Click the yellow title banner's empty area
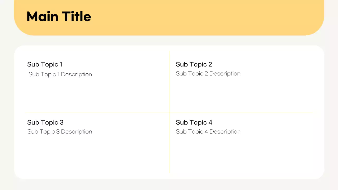338x190 pixels. pos(206,17)
